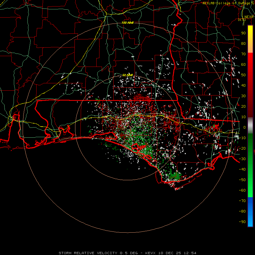Select the 50 value on the velocity scale
Viewport: 255px width, 255px height.
pyautogui.click(x=243, y=75)
